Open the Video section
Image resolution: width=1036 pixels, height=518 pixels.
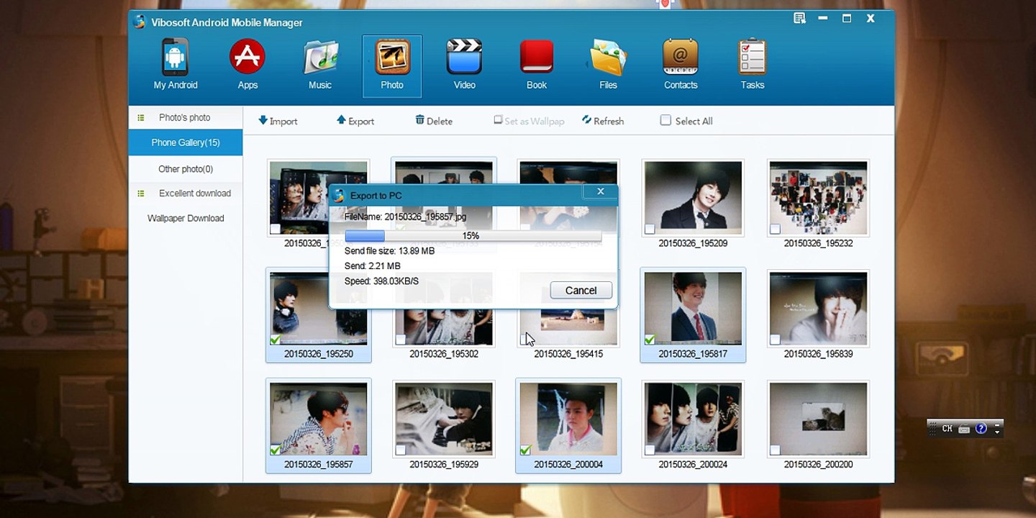click(464, 65)
